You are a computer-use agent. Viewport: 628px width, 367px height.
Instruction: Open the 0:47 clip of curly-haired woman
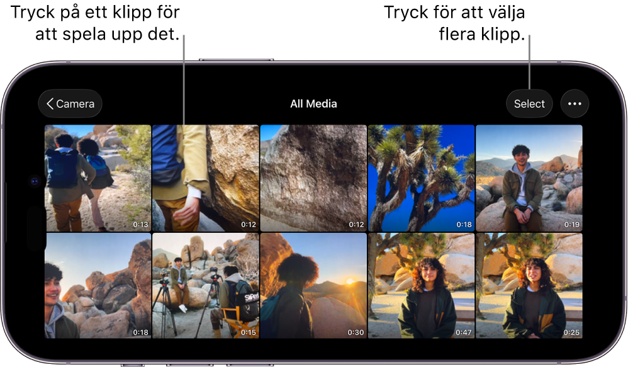pyautogui.click(x=421, y=286)
